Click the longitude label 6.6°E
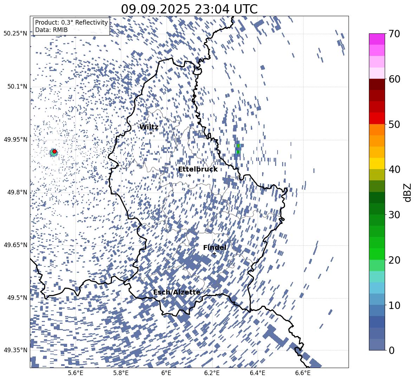The width and height of the screenshot is (416, 380). click(303, 373)
